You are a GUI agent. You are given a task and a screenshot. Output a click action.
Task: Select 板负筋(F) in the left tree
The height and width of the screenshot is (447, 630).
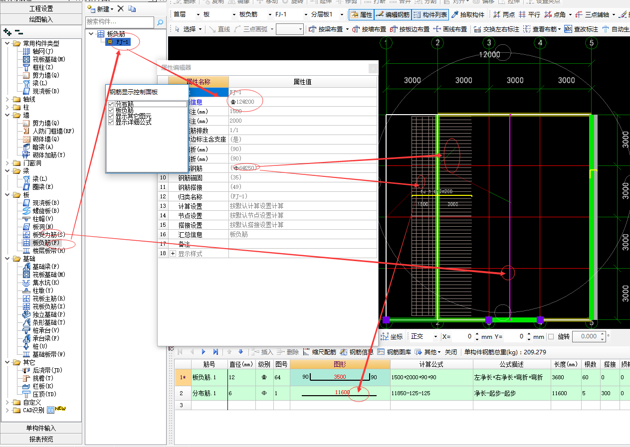tap(46, 243)
